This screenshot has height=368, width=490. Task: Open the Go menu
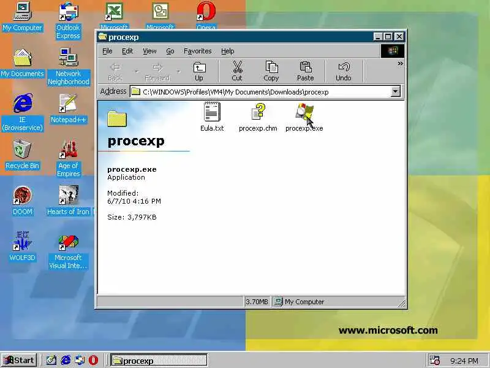tap(170, 51)
